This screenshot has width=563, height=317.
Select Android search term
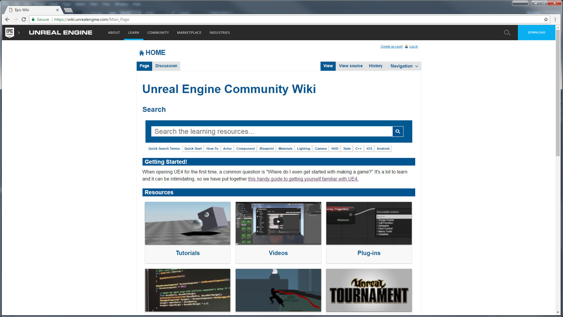(x=383, y=148)
